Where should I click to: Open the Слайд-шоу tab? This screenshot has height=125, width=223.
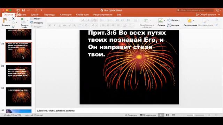(x=82, y=15)
